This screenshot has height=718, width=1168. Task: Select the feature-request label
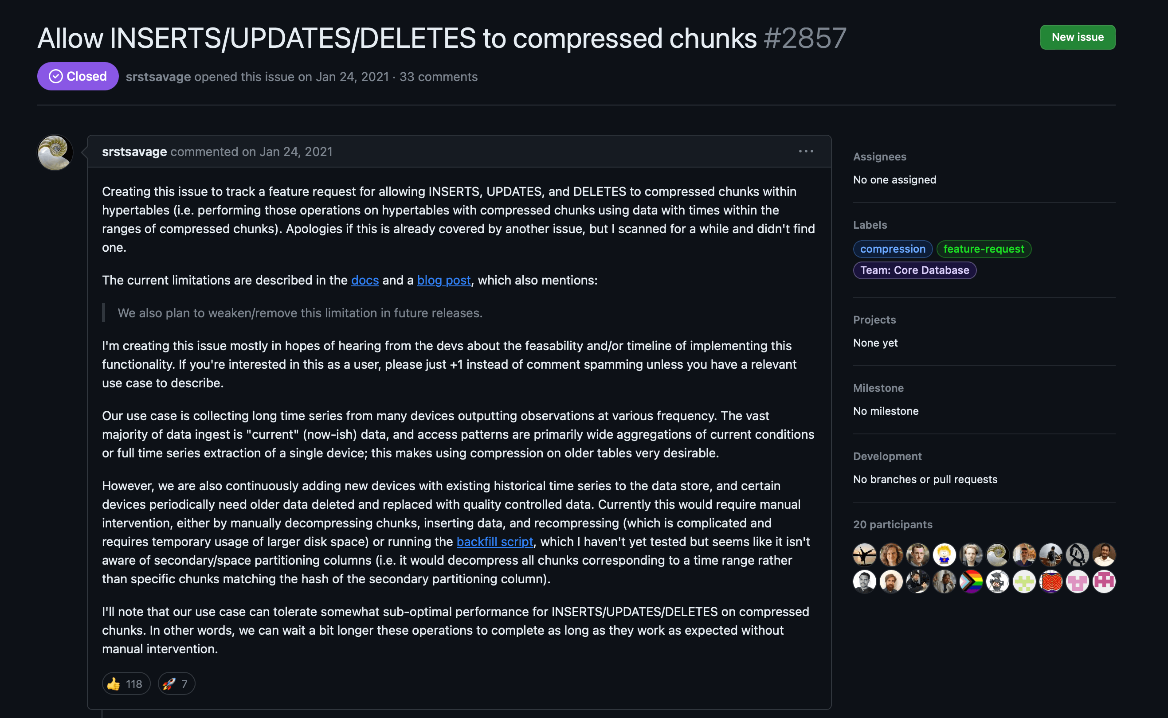[x=984, y=249]
